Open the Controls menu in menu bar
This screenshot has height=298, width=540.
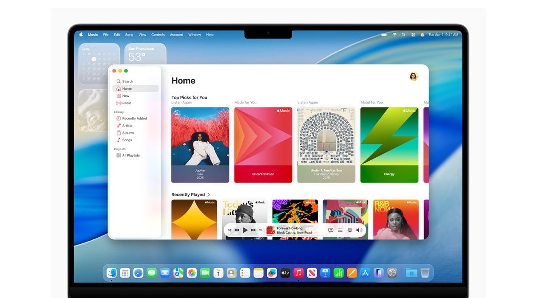(158, 35)
